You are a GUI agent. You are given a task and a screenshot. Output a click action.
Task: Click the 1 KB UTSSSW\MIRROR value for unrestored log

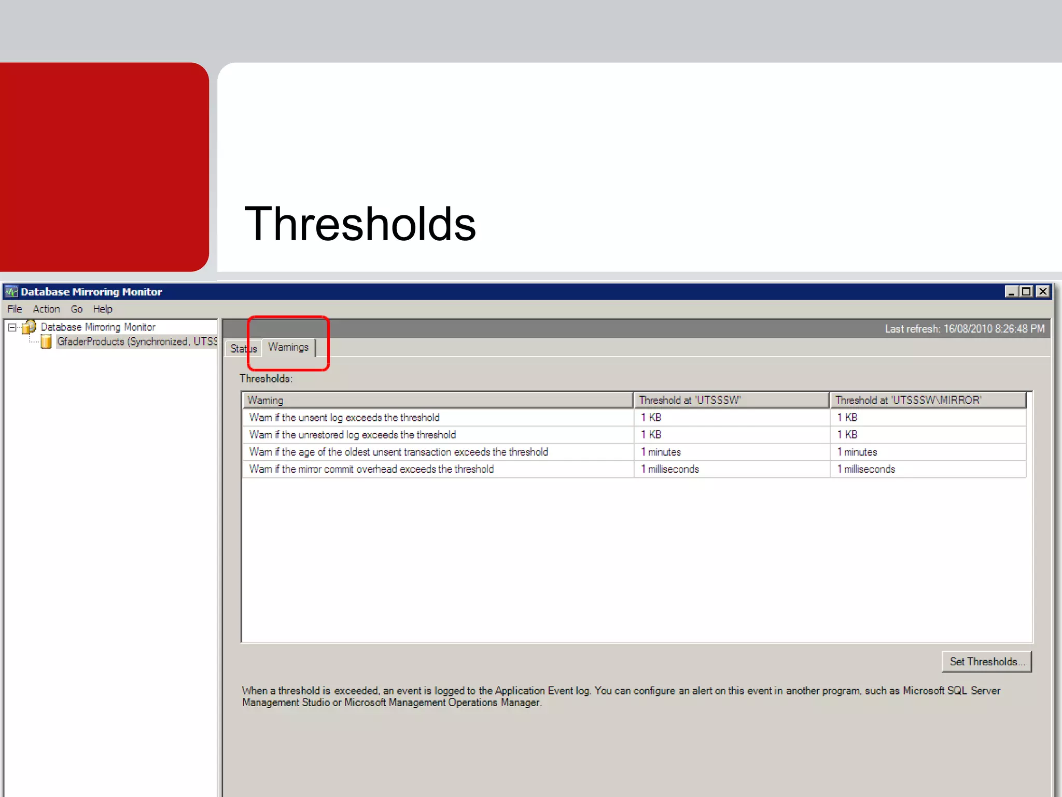pyautogui.click(x=847, y=435)
